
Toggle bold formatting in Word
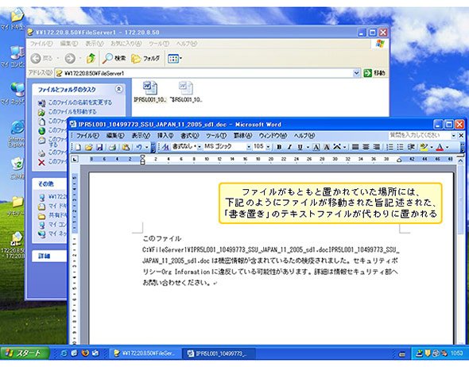279,147
